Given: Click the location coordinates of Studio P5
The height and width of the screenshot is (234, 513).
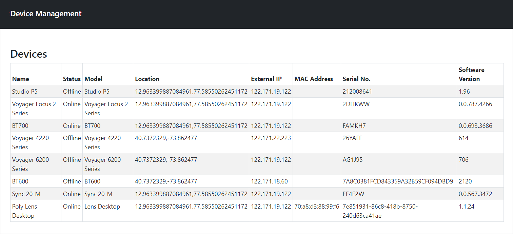Looking at the screenshot, I should (191, 92).
